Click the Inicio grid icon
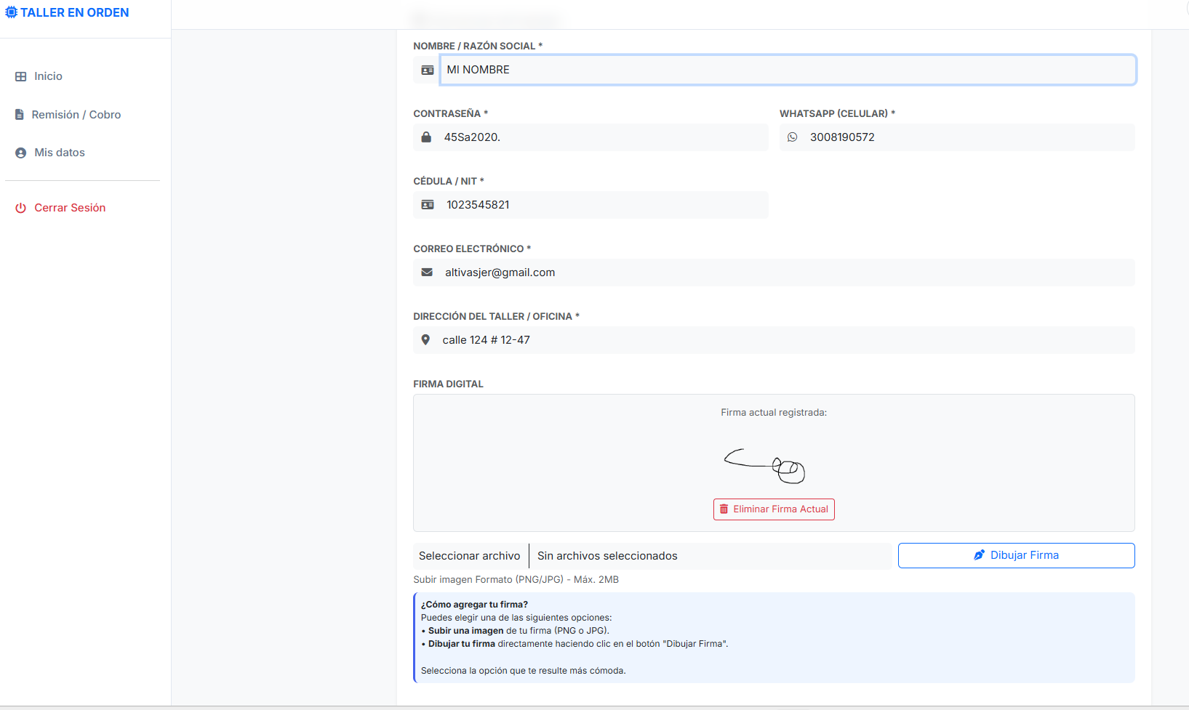Viewport: 1189px width, 710px height. point(21,76)
